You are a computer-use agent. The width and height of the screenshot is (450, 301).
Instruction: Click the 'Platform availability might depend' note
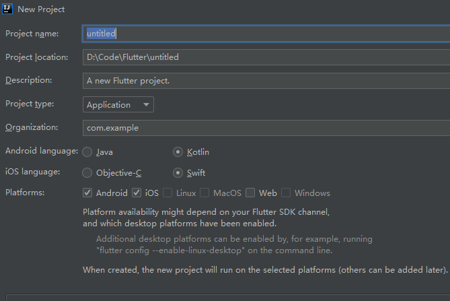[x=206, y=218]
